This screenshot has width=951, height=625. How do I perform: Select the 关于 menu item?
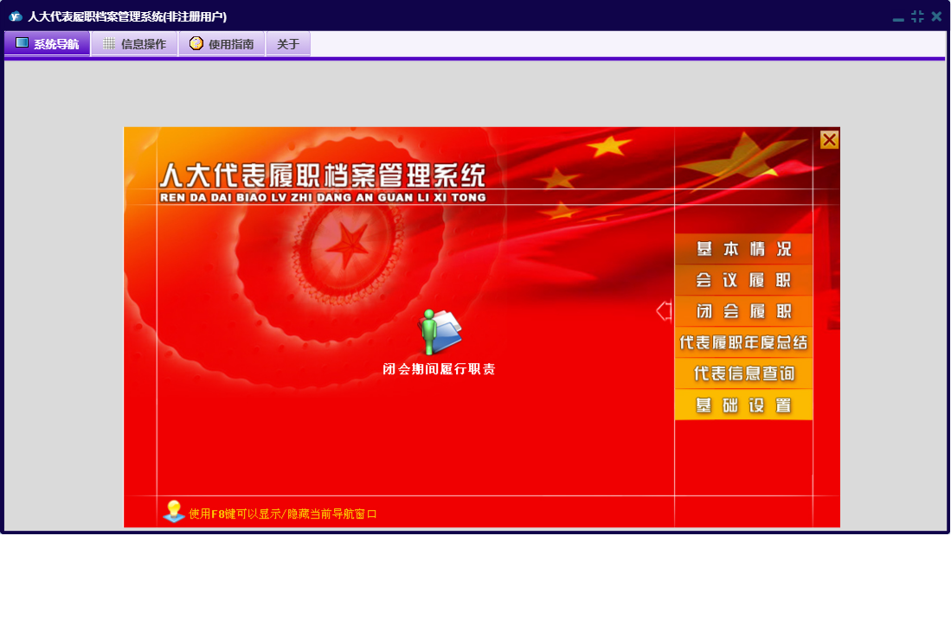(288, 43)
